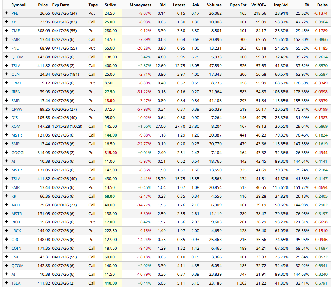This screenshot has height=287, width=331.
Task: Expand the FND put row plus icon
Action: 7,48
